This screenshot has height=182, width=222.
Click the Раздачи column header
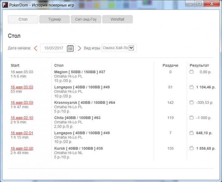click(x=170, y=65)
